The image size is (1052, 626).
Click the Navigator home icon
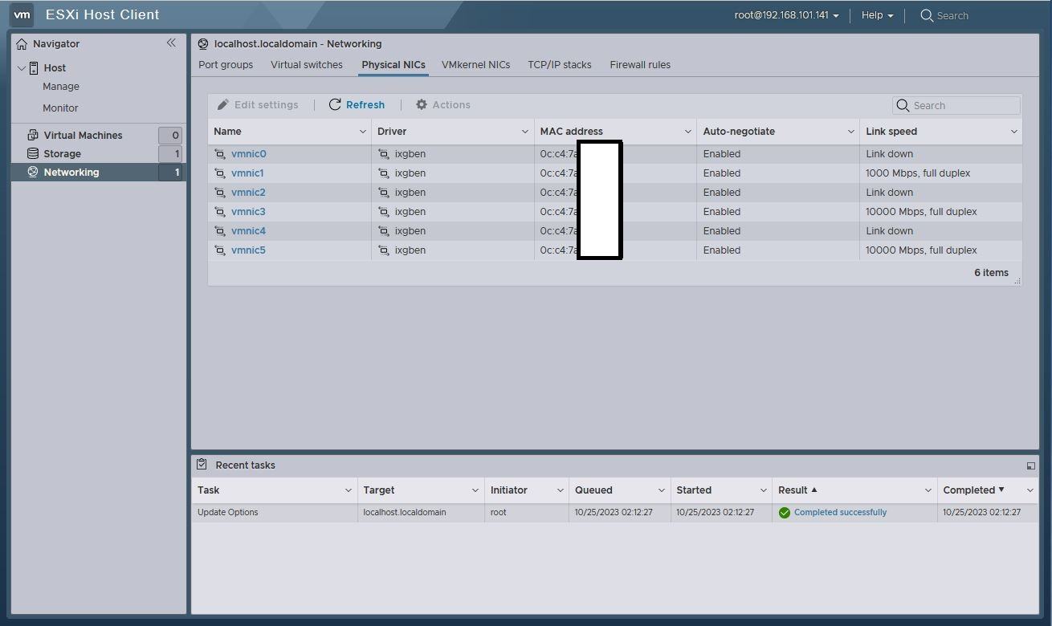click(x=22, y=44)
